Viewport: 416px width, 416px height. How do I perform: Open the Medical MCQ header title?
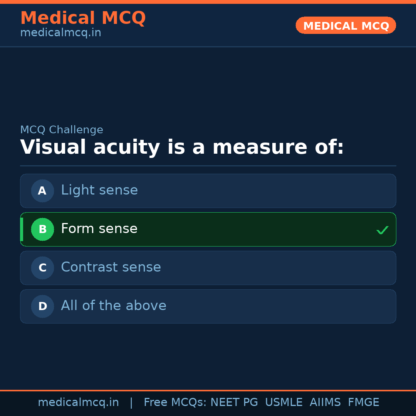point(83,18)
